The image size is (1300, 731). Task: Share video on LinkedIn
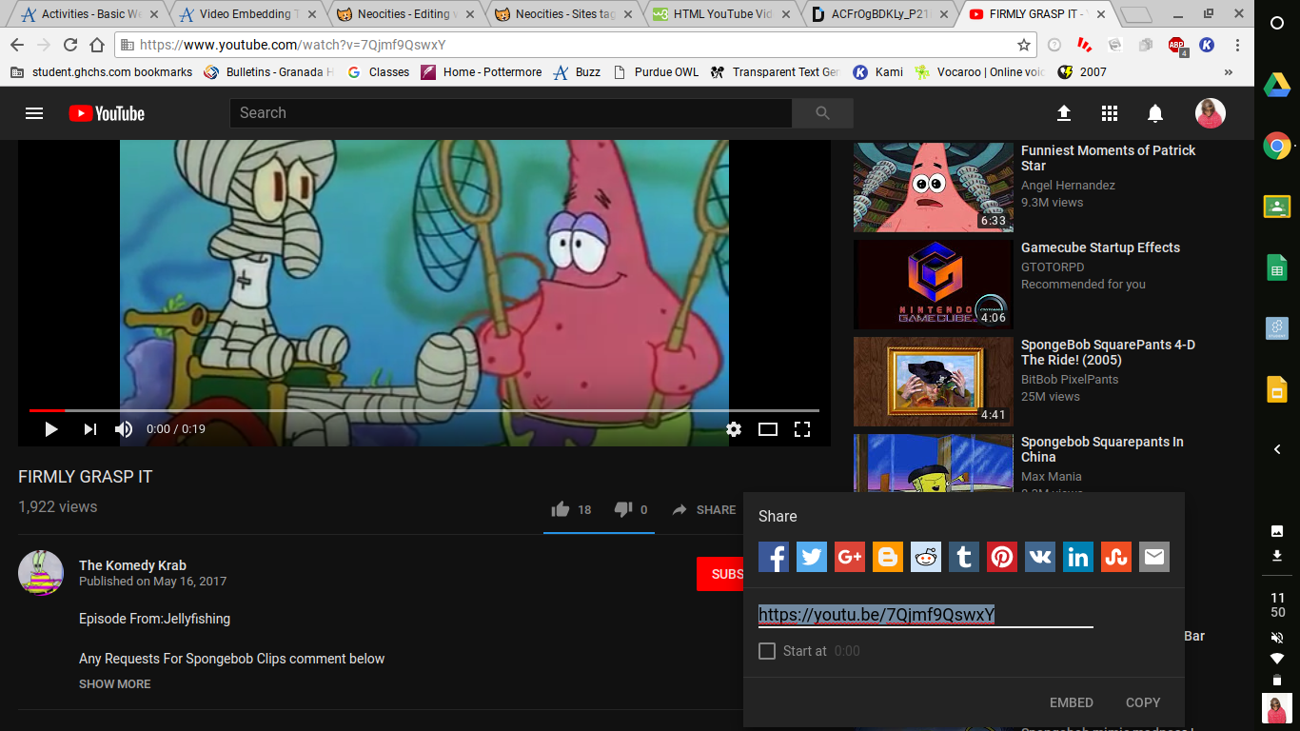pyautogui.click(x=1078, y=557)
